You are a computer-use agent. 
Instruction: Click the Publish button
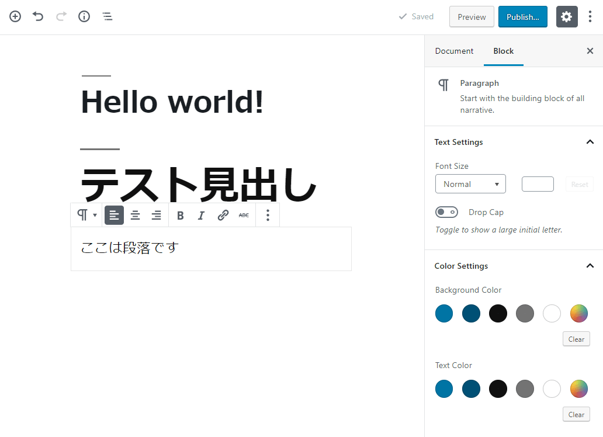[522, 17]
